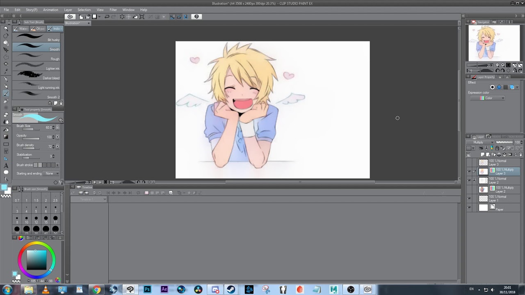
Task: Open the Animation menu
Action: (50, 10)
